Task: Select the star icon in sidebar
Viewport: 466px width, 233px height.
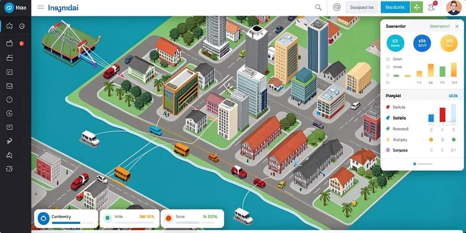Action: tap(10, 26)
